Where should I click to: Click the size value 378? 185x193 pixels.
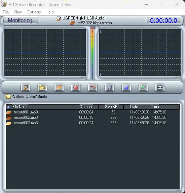(113, 123)
